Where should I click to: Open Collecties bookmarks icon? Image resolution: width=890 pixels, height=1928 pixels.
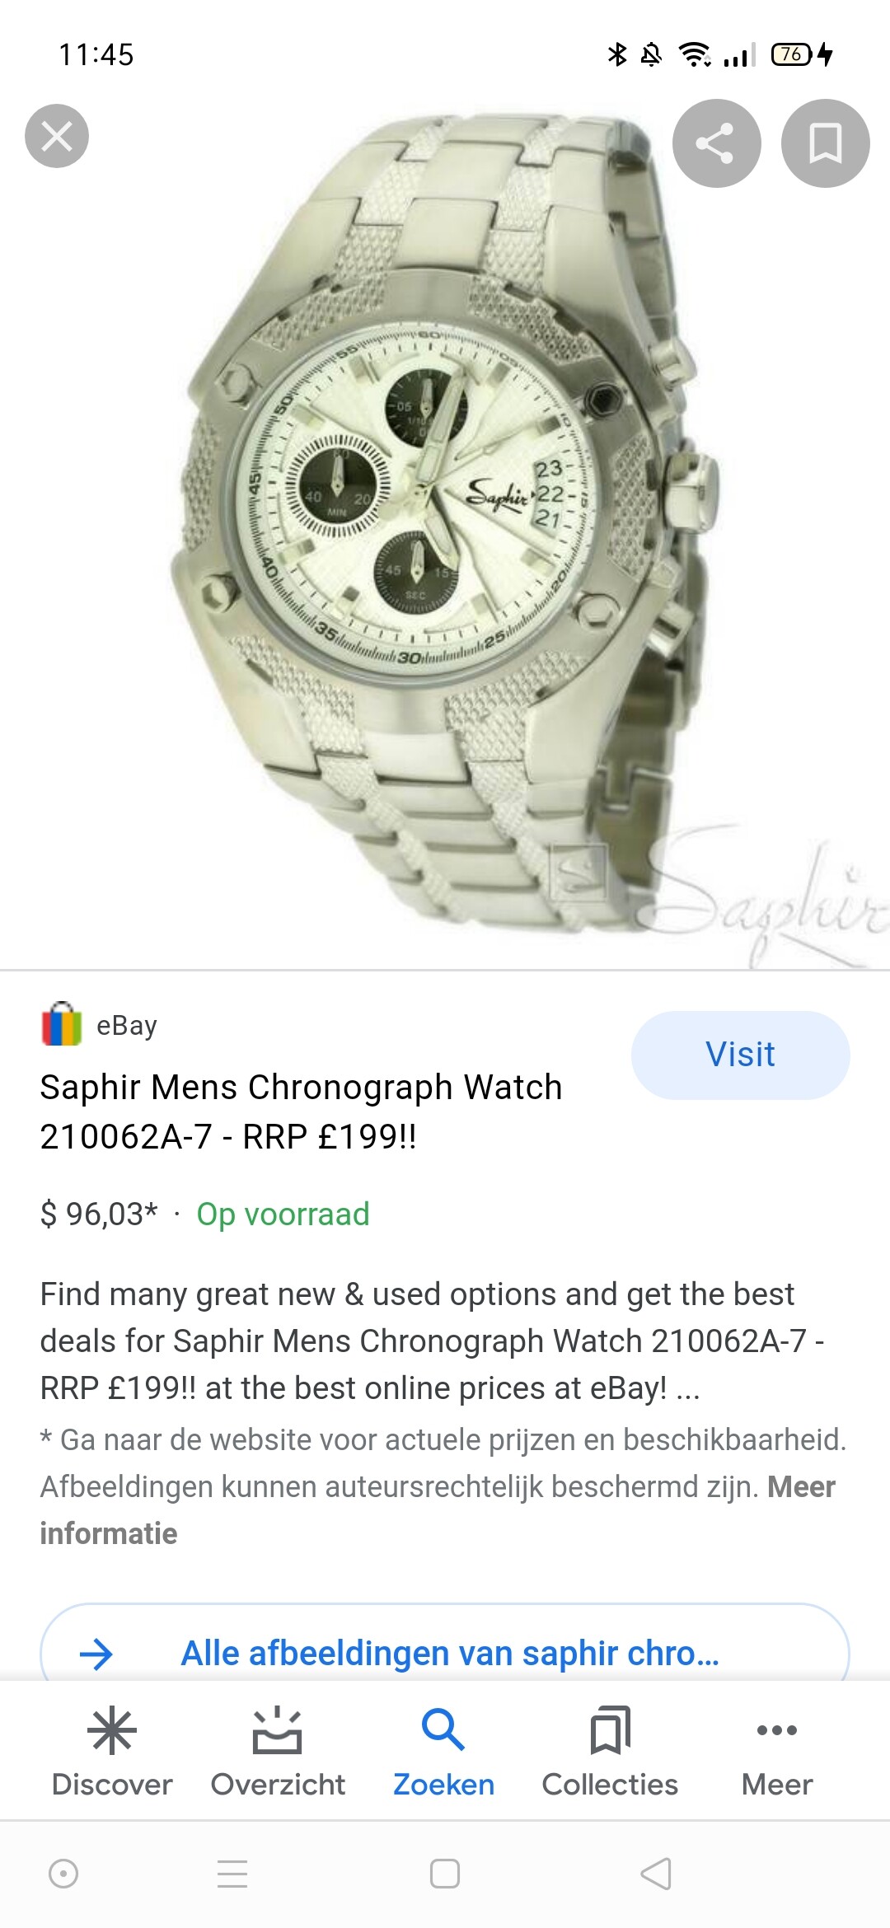point(610,1729)
